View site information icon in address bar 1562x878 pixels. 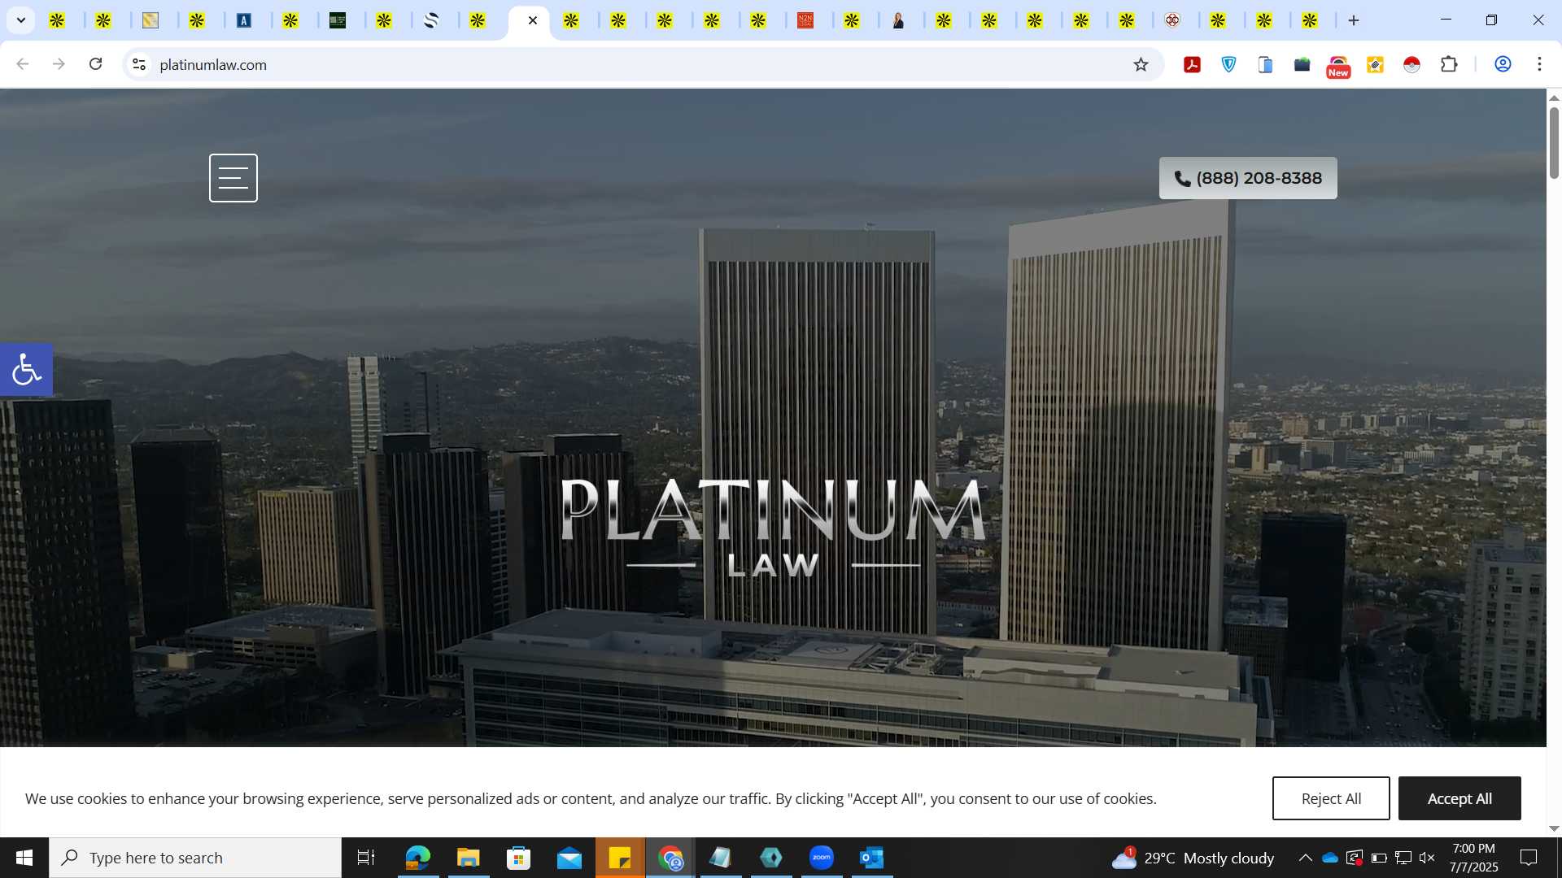point(139,64)
